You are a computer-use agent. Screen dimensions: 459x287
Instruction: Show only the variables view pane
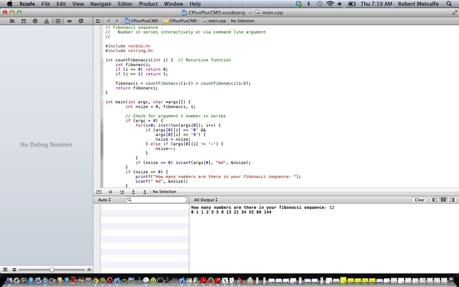tap(434, 200)
